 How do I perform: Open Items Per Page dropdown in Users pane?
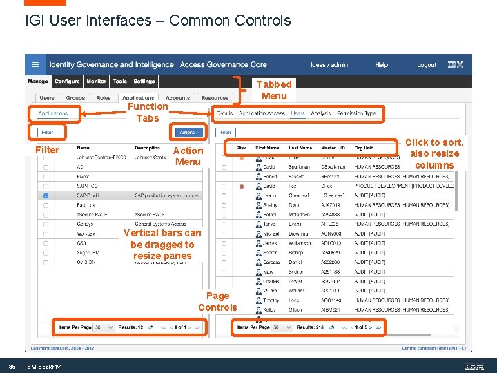[282, 327]
